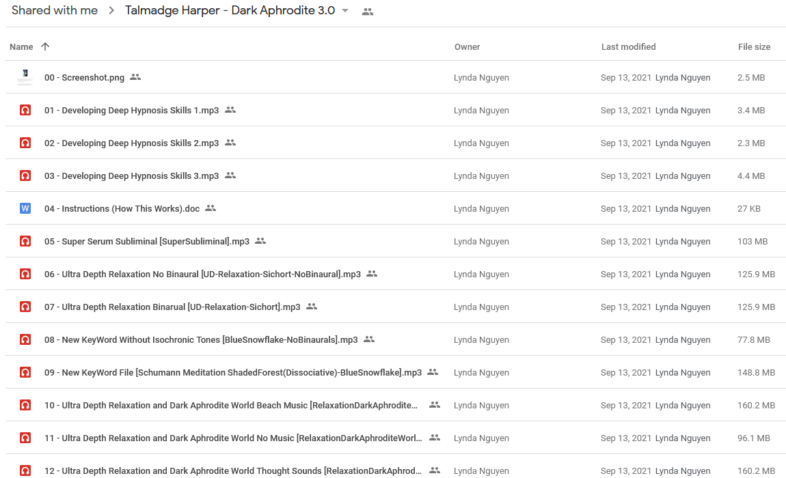Select 08 - New KeyWord Without Isochronic Tones file

point(201,340)
